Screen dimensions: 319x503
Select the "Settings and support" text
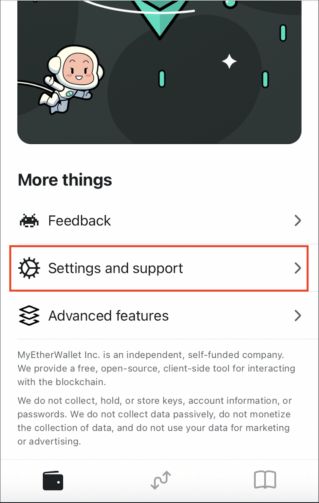click(115, 268)
